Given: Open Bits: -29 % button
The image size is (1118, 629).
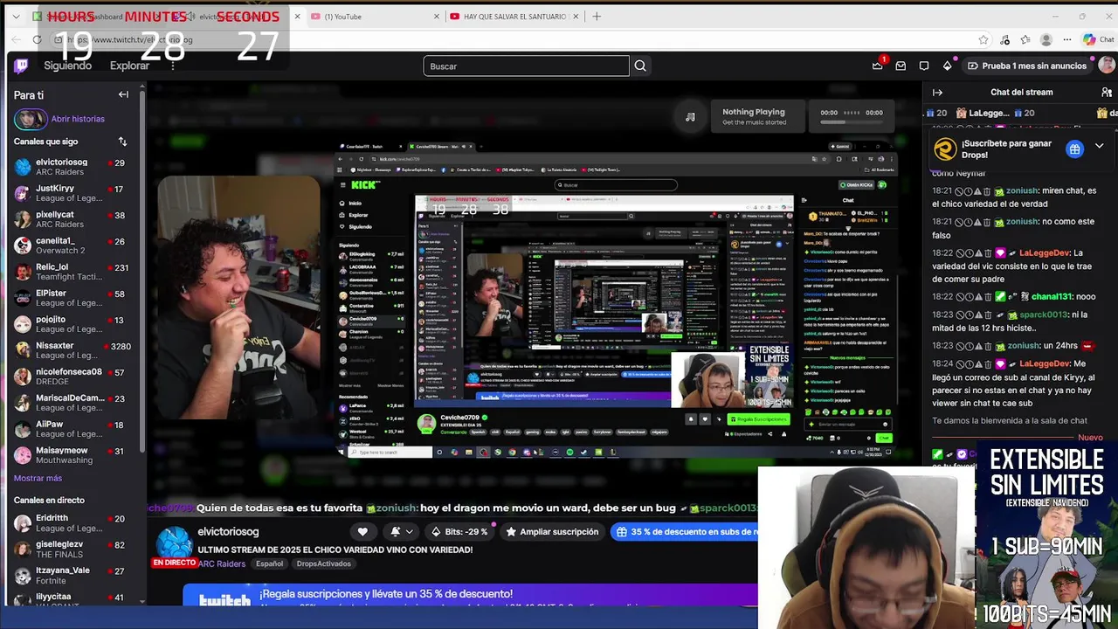Looking at the screenshot, I should click(459, 531).
